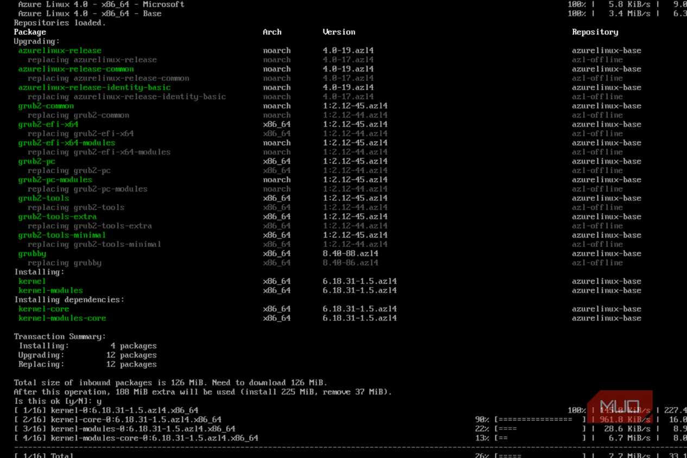Click the "Azure Linux 4.0 - x86_64 - Base" repository line

pyautogui.click(x=90, y=14)
